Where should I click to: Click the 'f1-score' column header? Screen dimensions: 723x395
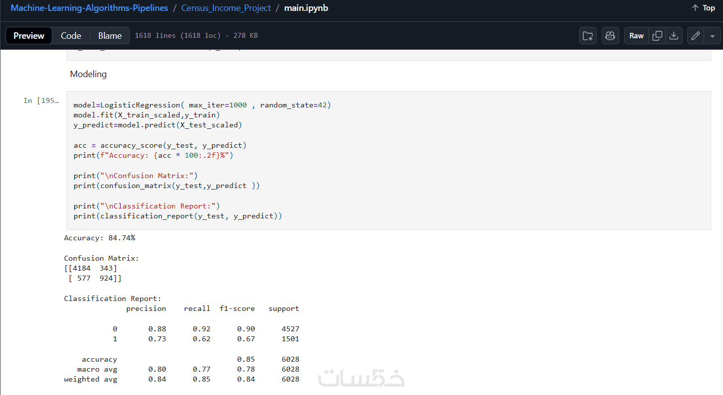237,308
